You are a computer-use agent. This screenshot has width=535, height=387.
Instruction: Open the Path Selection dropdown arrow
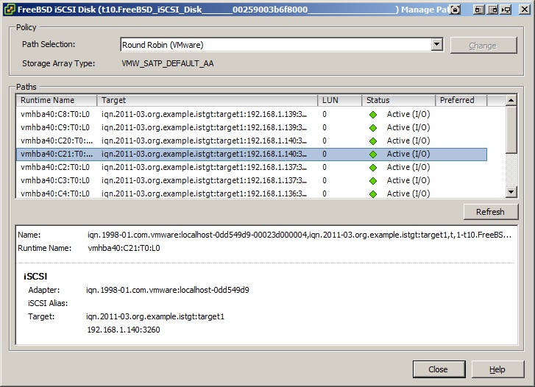click(436, 44)
